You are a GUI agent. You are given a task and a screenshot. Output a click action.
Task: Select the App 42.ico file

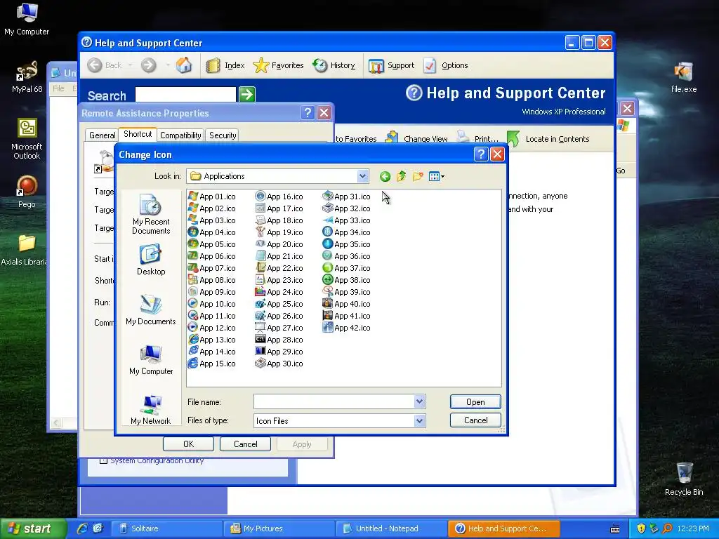(347, 328)
